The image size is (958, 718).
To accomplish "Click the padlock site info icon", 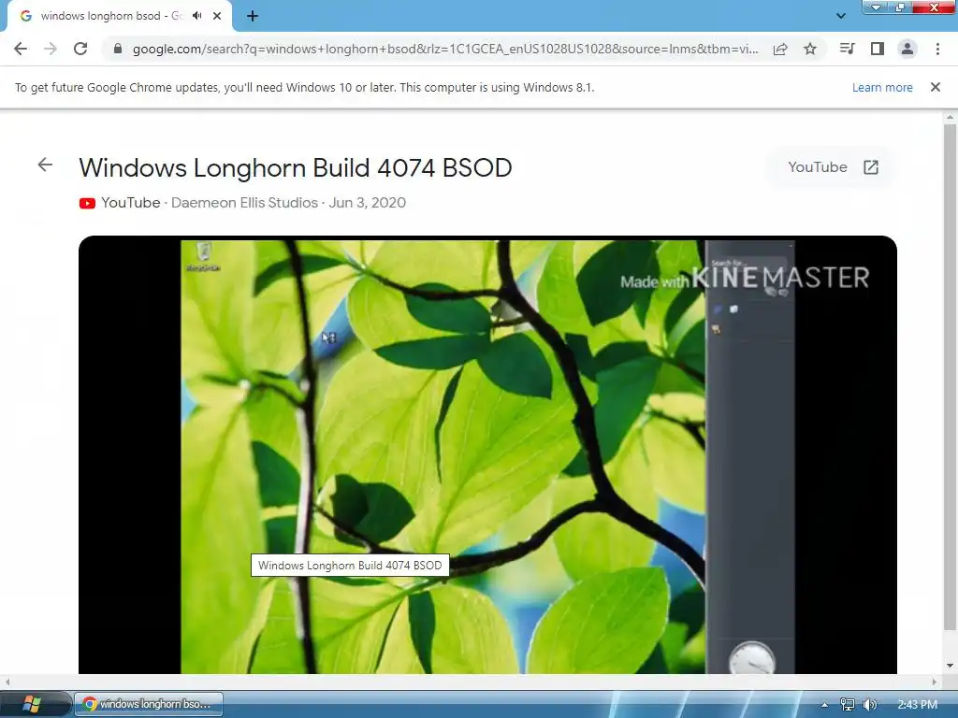I will click(x=118, y=49).
